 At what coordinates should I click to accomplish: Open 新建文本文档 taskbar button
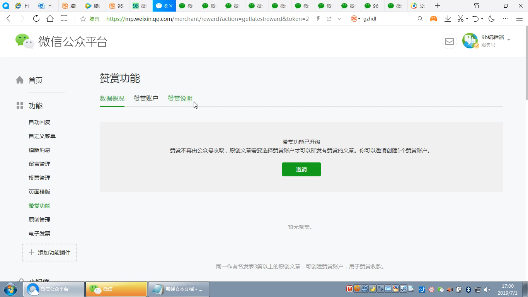pos(179,289)
